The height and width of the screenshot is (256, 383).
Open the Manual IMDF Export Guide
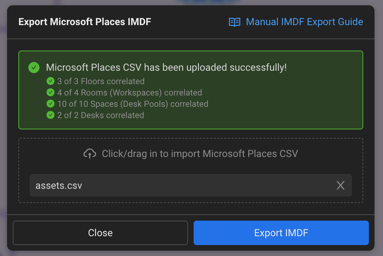pos(305,22)
